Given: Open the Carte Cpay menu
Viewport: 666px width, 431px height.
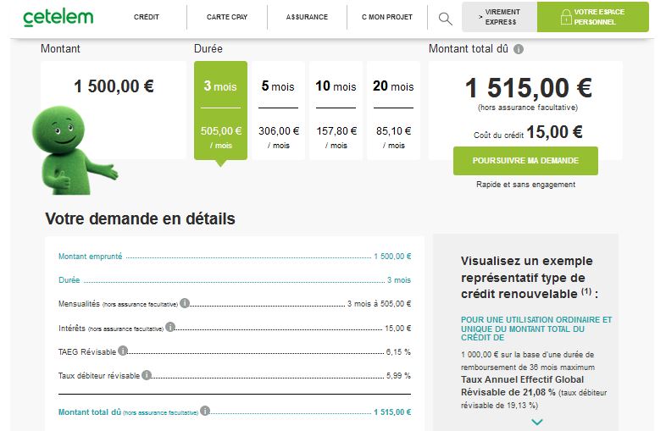Looking at the screenshot, I should point(227,18).
